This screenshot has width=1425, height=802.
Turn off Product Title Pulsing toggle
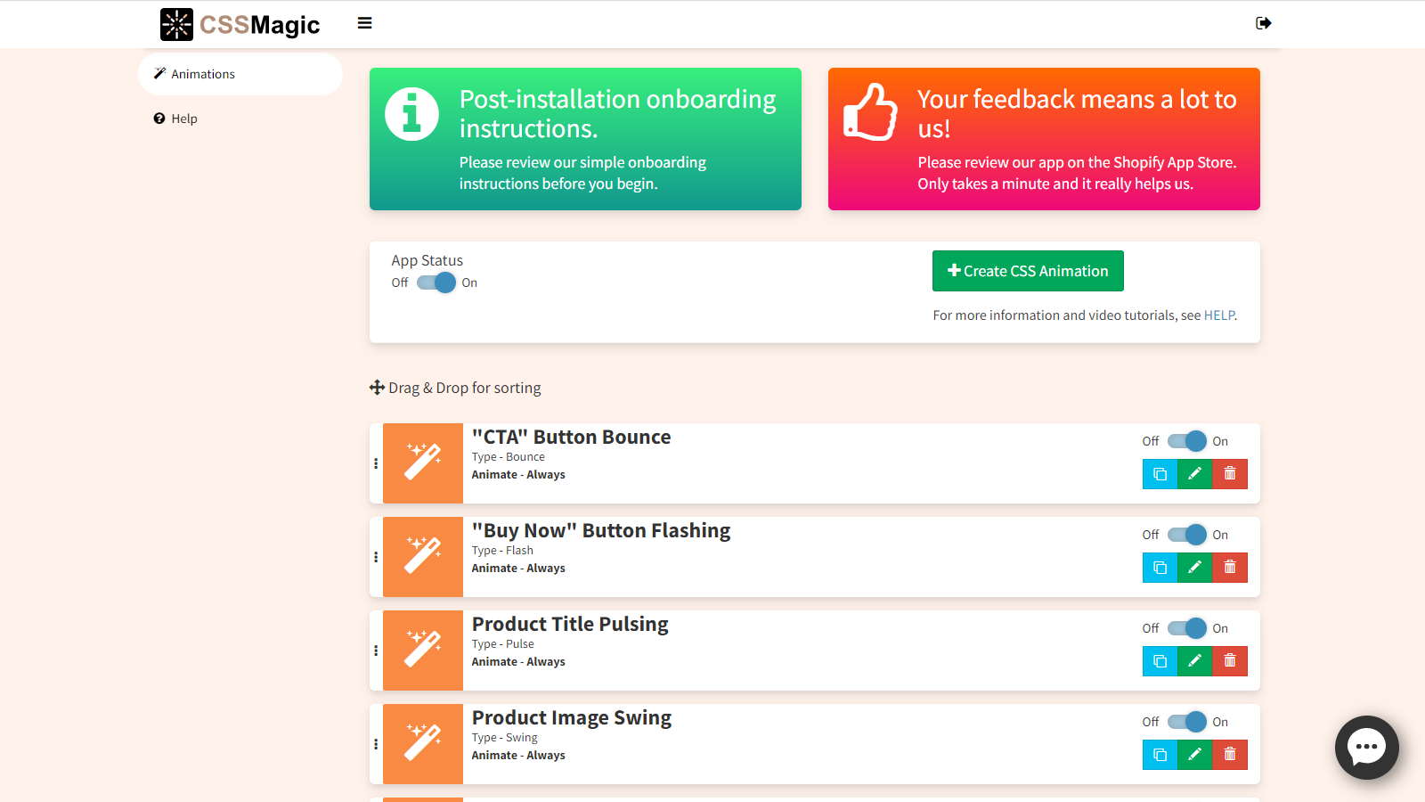(1187, 628)
